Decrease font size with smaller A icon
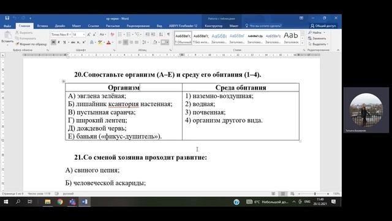 pos(94,34)
